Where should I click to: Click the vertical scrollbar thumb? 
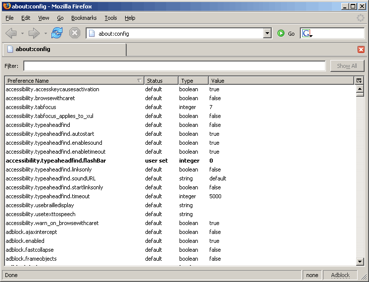coord(360,95)
